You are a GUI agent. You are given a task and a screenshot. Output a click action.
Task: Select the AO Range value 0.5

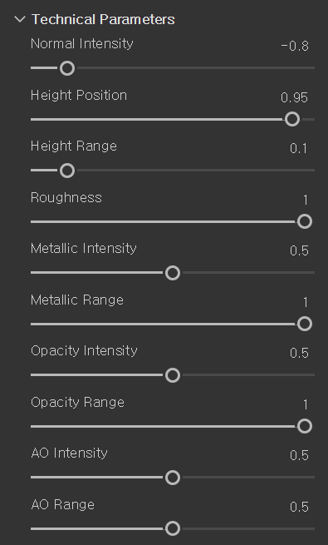(299, 507)
